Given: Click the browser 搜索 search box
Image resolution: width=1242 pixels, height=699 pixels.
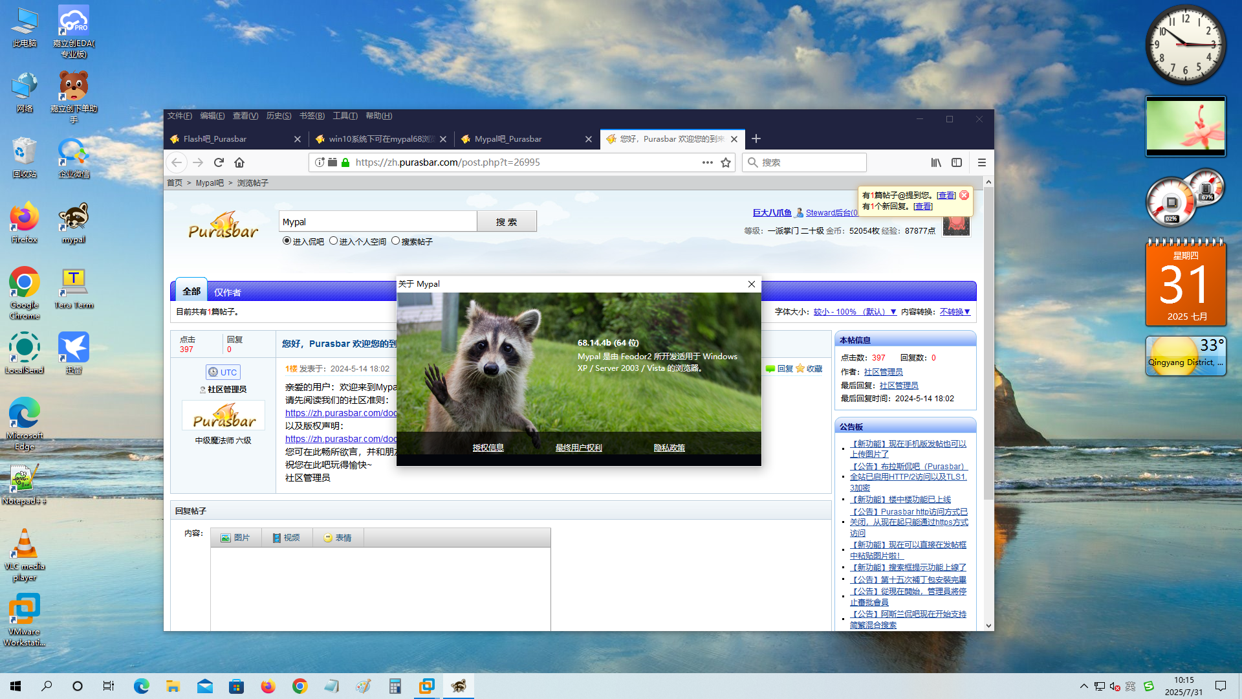Looking at the screenshot, I should [804, 162].
